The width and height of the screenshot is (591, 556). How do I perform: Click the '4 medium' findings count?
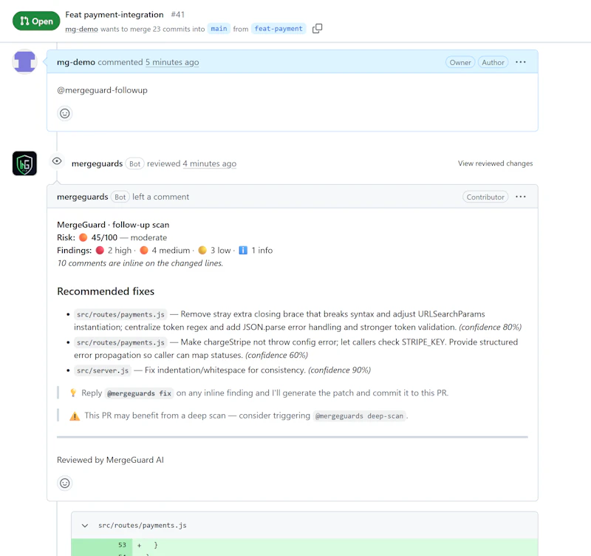(171, 251)
